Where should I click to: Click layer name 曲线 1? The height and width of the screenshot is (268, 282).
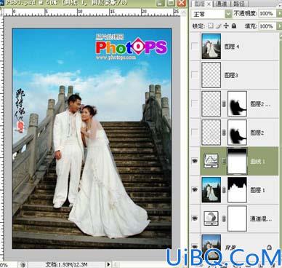point(257,161)
